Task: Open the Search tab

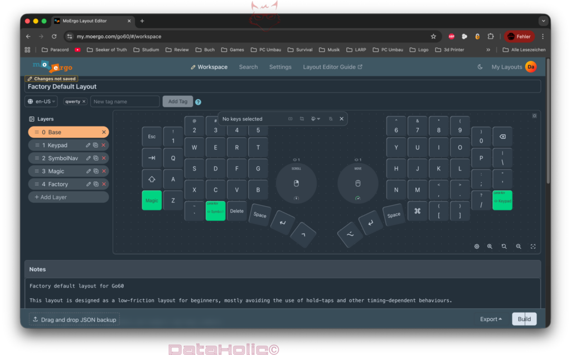Action: pyautogui.click(x=248, y=67)
